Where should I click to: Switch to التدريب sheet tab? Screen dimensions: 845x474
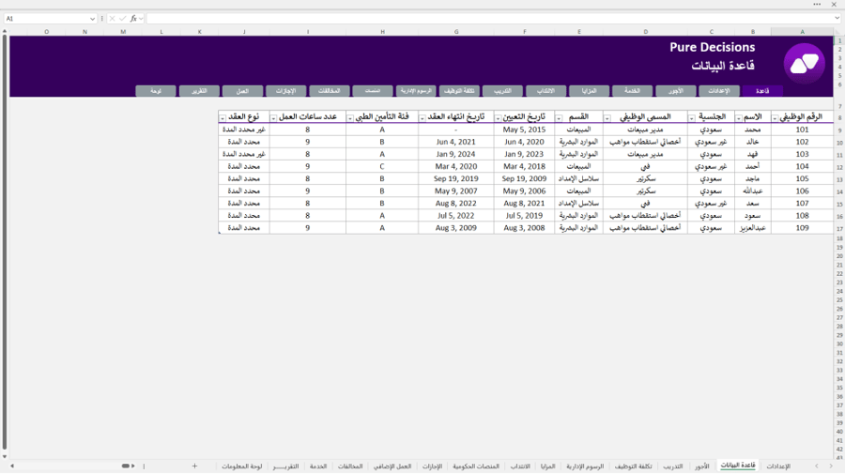tap(672, 466)
